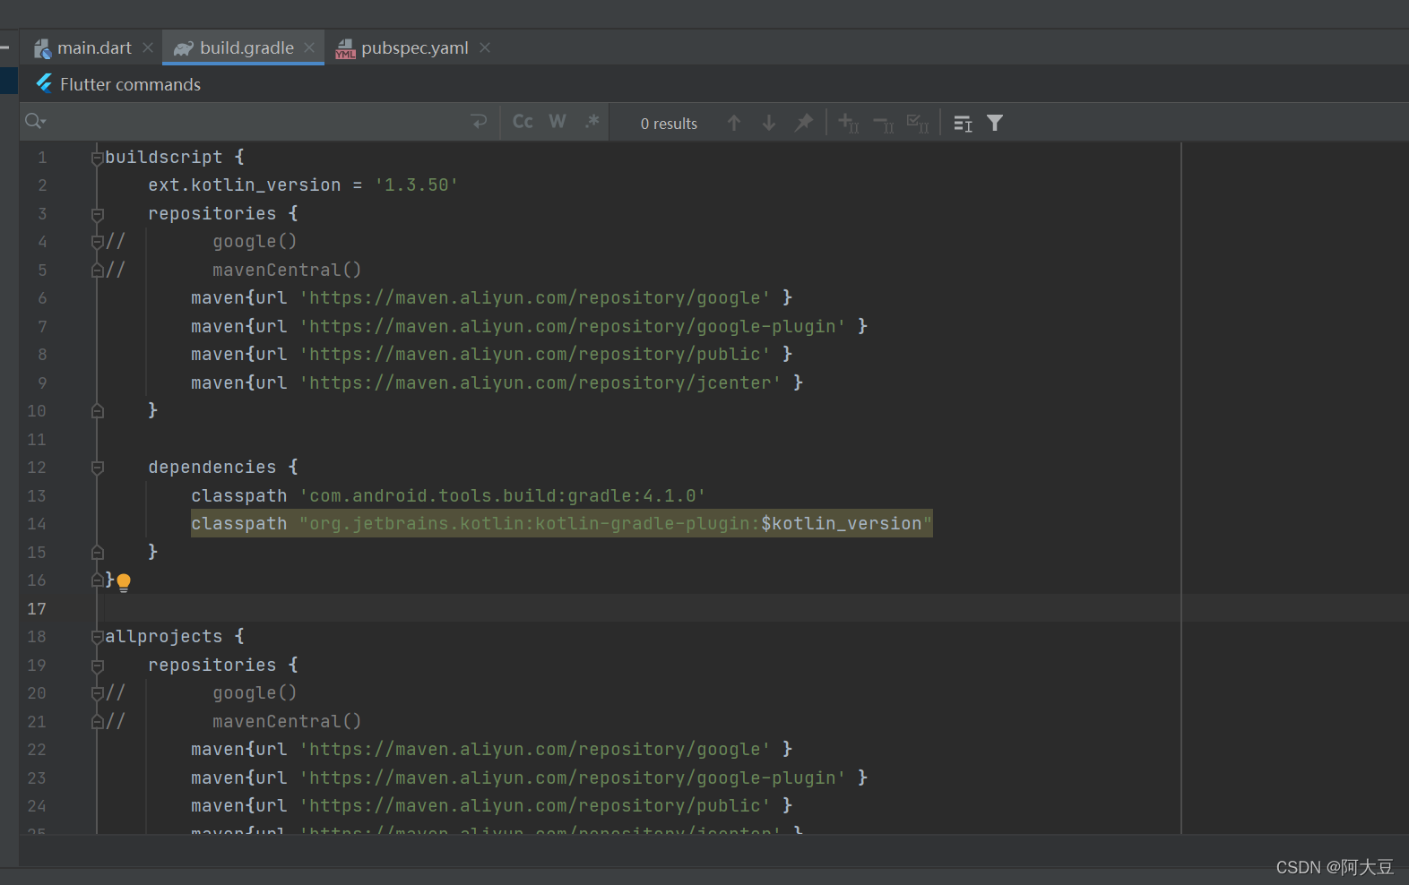Open Flutter commands link
The image size is (1409, 885).
coord(130,85)
